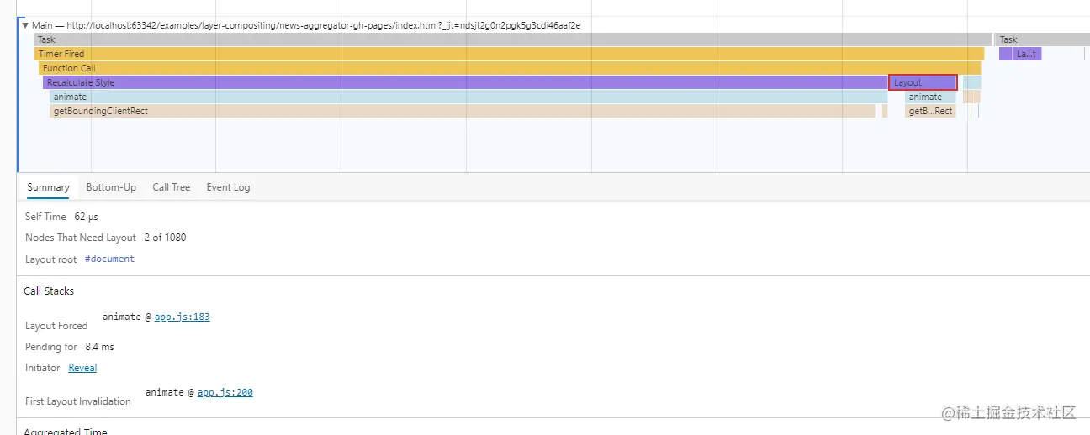Viewport: 1090px width, 435px height.
Task: Click the First Layout Invalidation label
Action: point(78,401)
